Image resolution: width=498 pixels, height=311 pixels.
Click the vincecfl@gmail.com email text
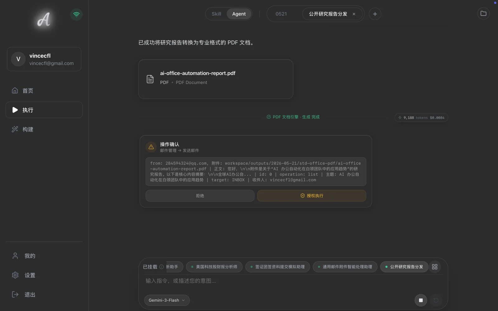click(x=52, y=63)
